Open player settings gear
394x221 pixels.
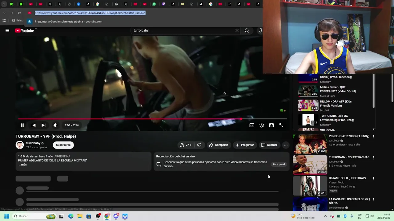262,125
